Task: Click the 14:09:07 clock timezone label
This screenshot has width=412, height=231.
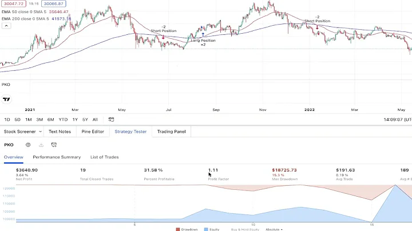Action: click(x=398, y=120)
